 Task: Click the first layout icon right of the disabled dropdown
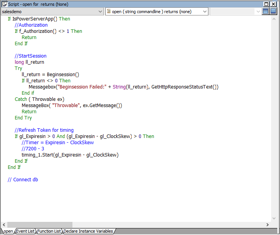tap(266, 11)
